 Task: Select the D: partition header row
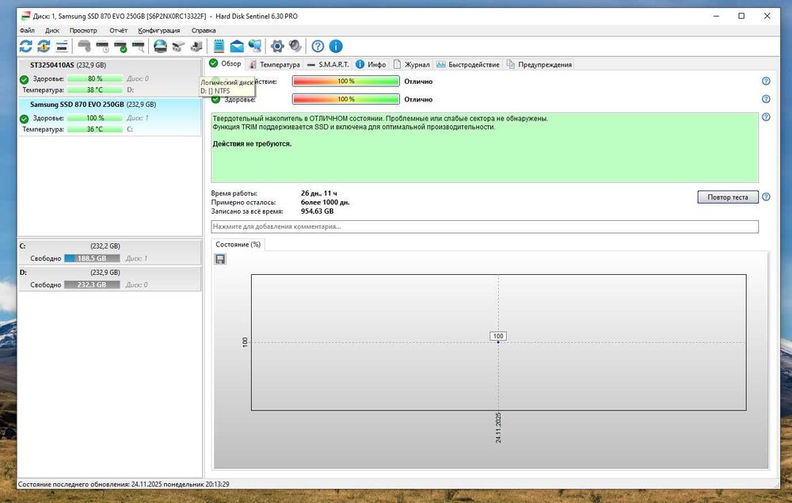109,272
